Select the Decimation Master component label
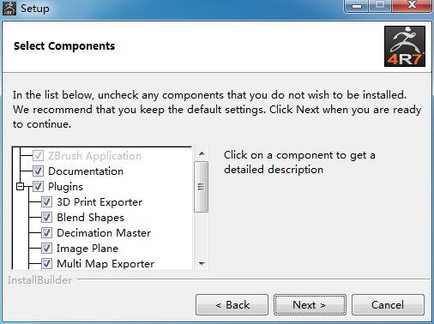434x324 pixels. tap(104, 233)
